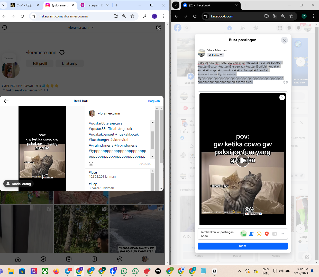Open Xbox app from taskbar

45,271
